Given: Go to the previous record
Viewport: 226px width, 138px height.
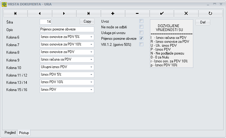Looking at the screenshot, I should [40, 13].
